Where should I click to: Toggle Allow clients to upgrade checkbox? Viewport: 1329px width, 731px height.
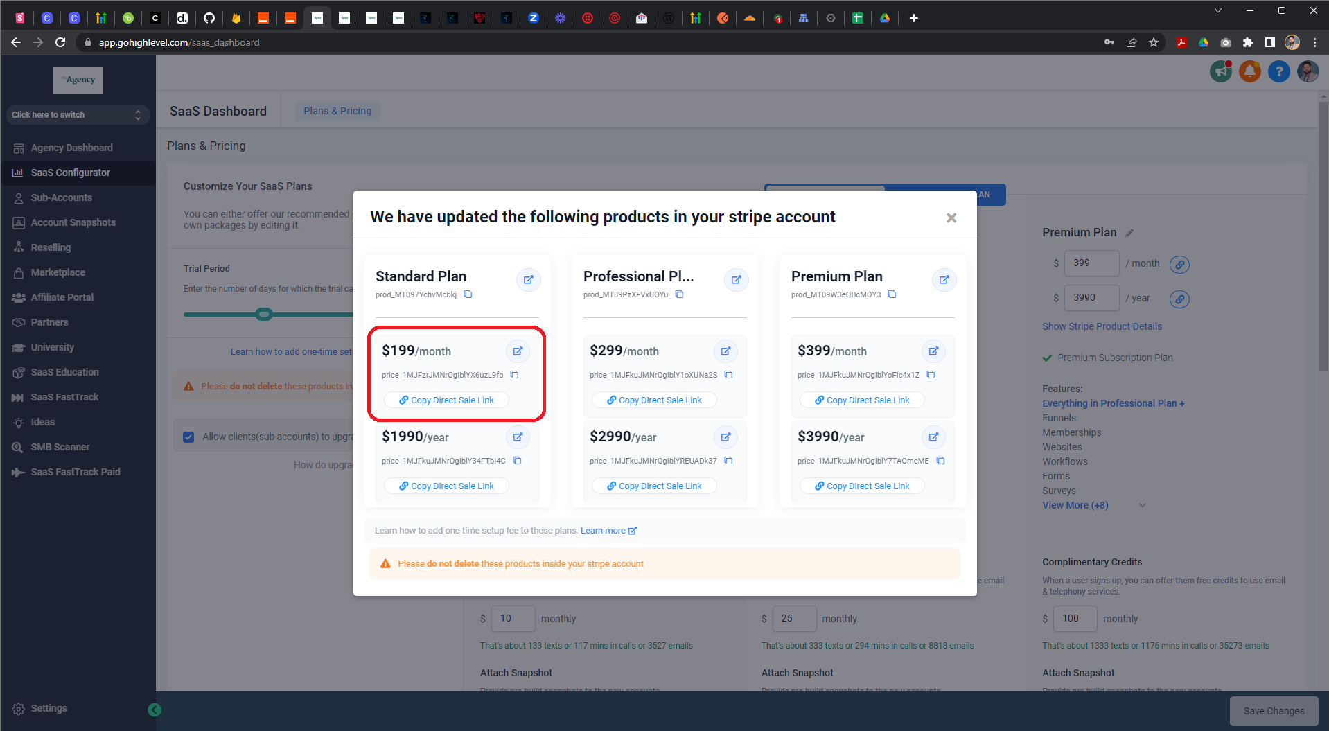click(188, 437)
